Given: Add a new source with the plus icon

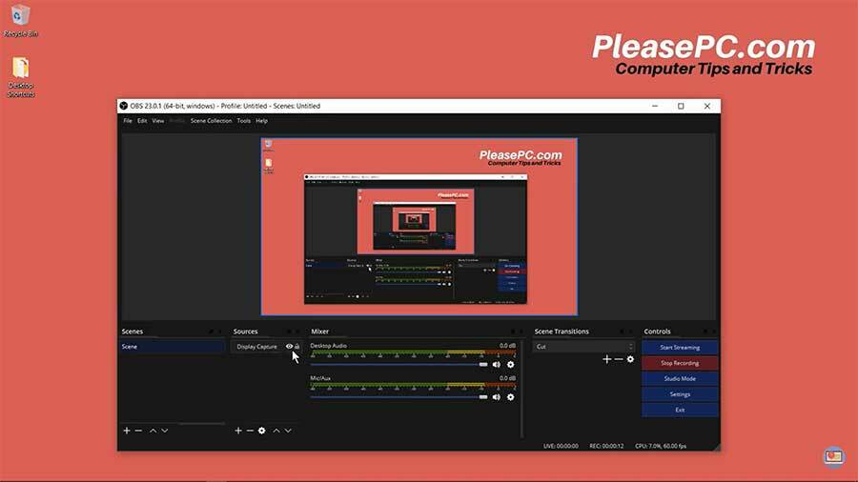Looking at the screenshot, I should click(238, 431).
